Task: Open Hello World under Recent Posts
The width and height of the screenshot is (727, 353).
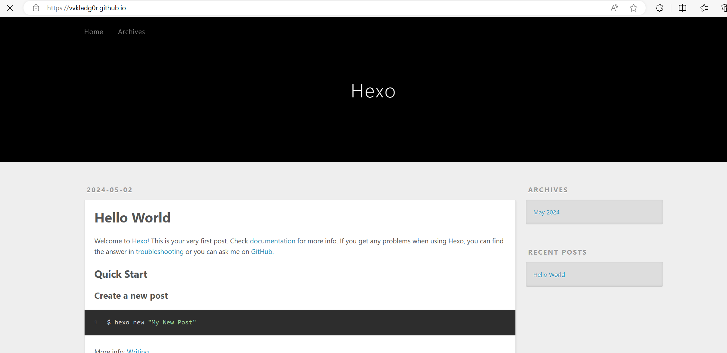Action: coord(549,275)
